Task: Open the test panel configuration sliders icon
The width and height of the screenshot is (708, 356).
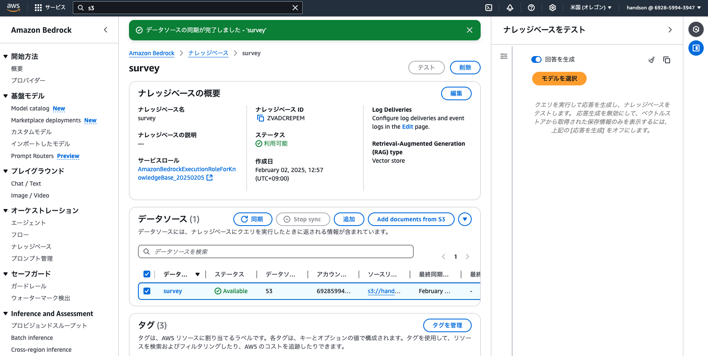Action: [504, 56]
